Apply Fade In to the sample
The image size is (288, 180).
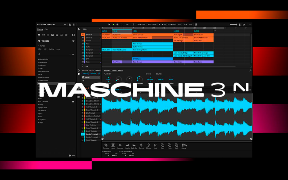(127, 146)
